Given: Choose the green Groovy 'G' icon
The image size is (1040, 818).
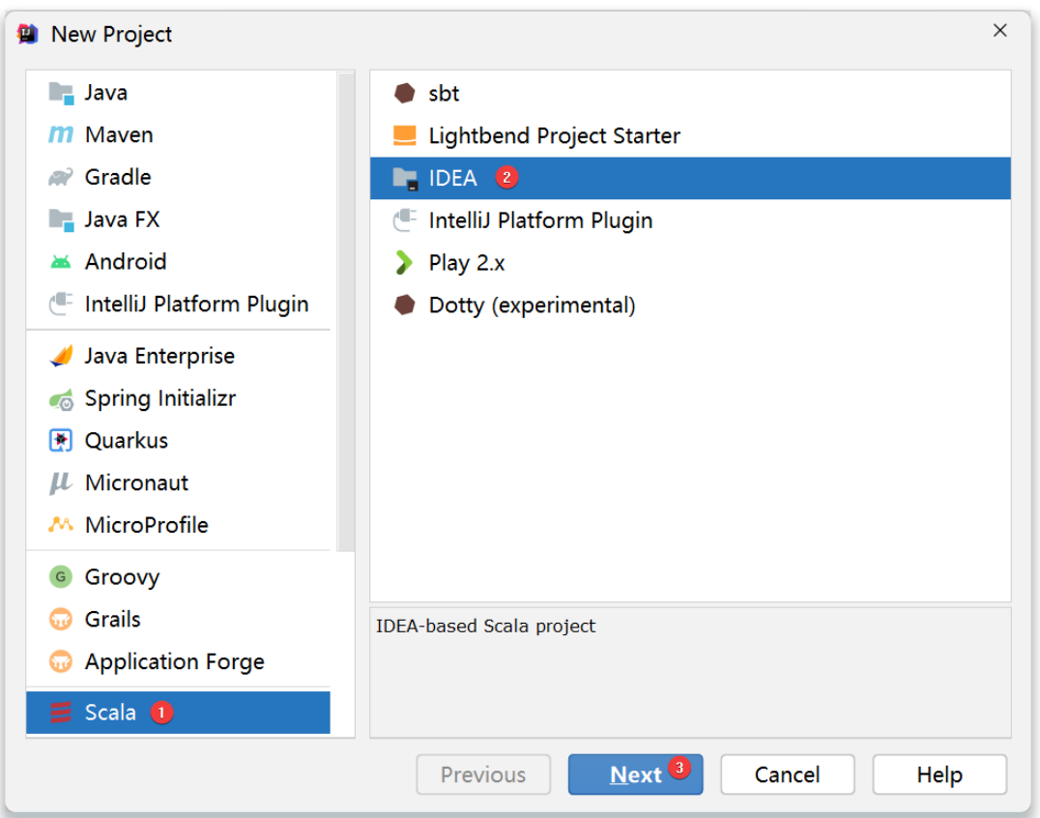Looking at the screenshot, I should click(61, 576).
